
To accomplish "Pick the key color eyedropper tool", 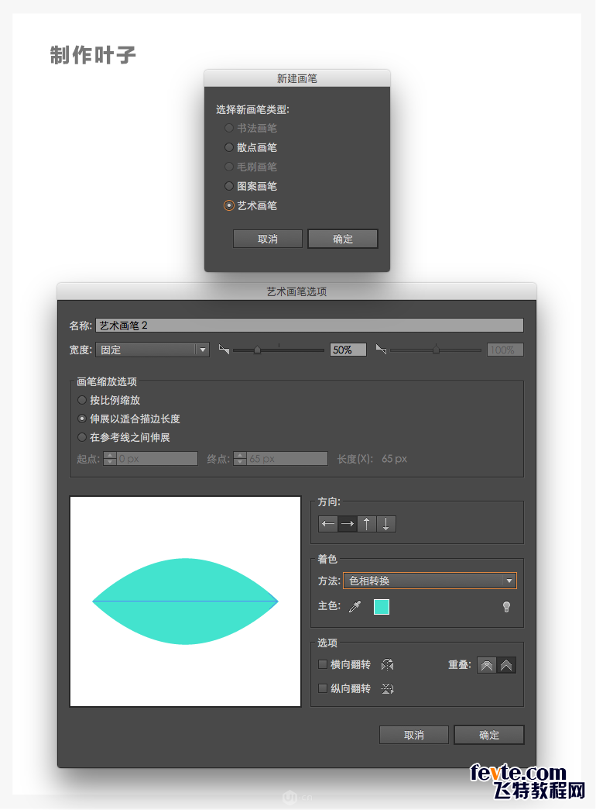I will tap(355, 606).
